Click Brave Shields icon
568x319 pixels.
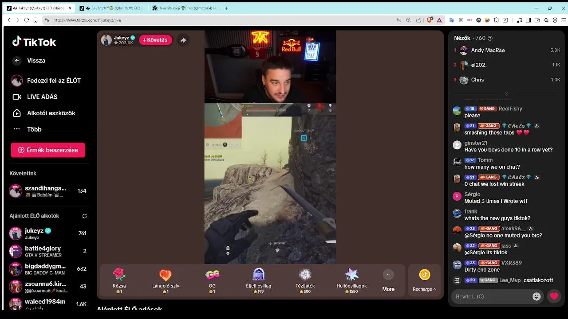[430, 20]
